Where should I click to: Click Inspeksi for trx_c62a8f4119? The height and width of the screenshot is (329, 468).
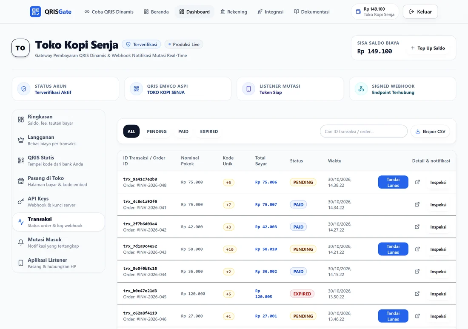click(x=438, y=316)
